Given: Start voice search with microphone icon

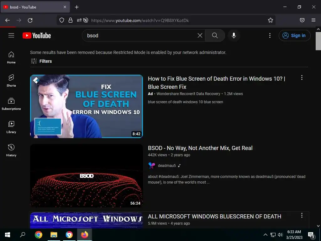Looking at the screenshot, I should point(234,35).
